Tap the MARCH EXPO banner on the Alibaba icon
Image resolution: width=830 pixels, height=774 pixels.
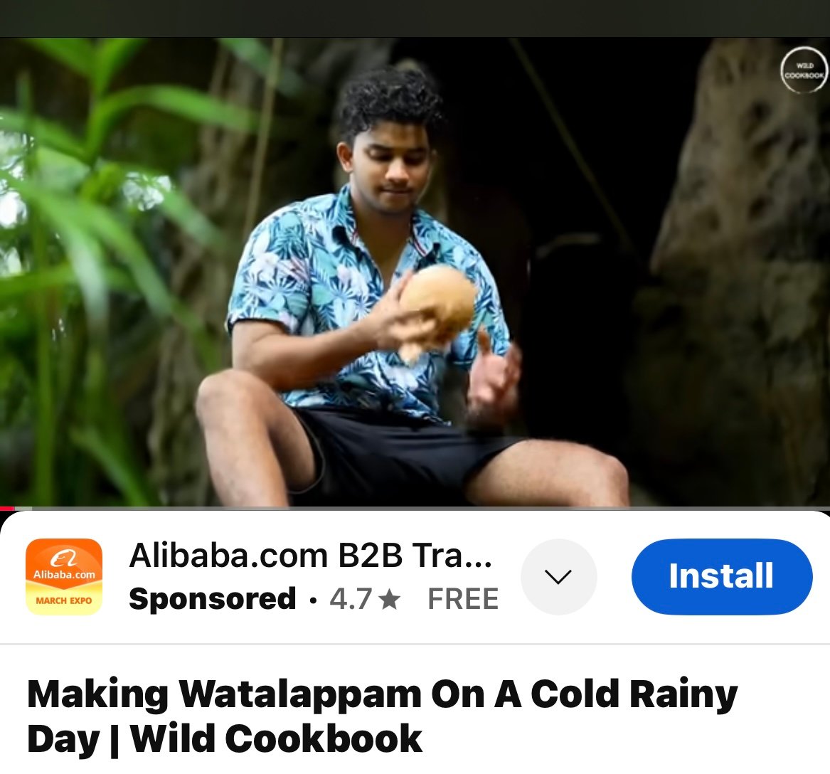(64, 600)
